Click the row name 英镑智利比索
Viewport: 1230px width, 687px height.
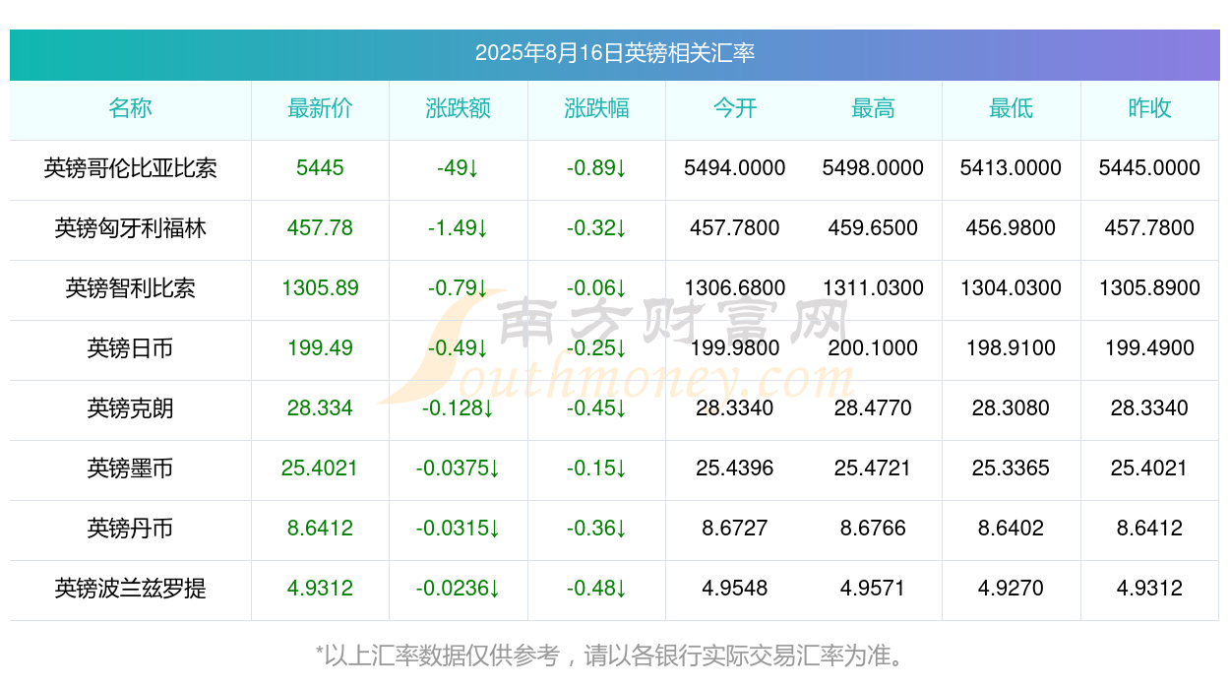[x=130, y=288]
